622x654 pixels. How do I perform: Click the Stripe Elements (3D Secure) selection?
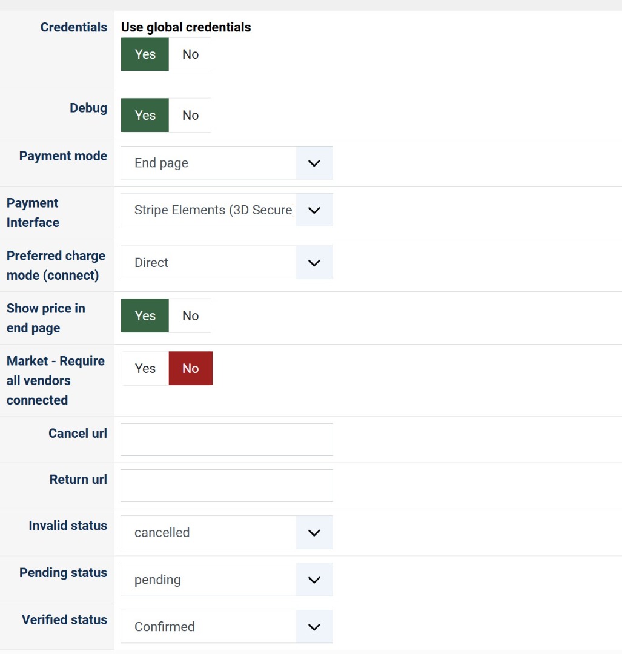click(214, 210)
